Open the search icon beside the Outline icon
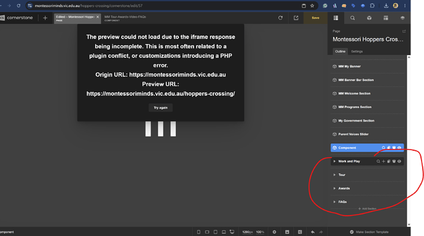The height and width of the screenshot is (236, 424). [352, 18]
